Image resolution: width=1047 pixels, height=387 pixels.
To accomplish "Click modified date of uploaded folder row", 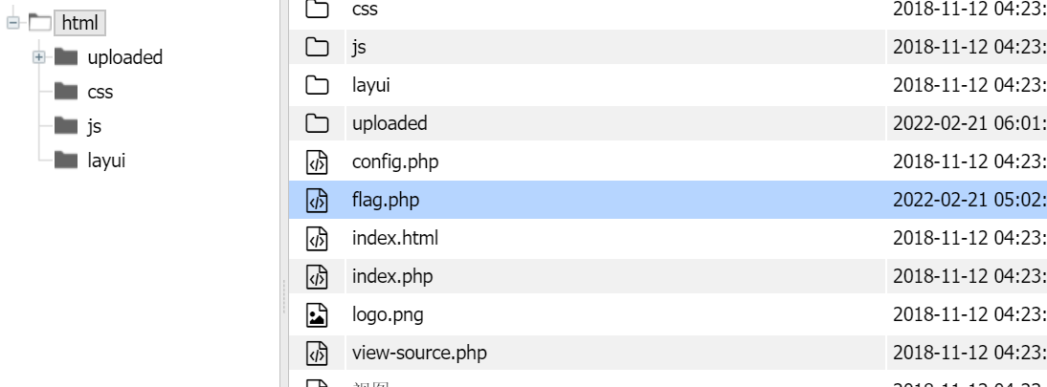I will tap(969, 123).
